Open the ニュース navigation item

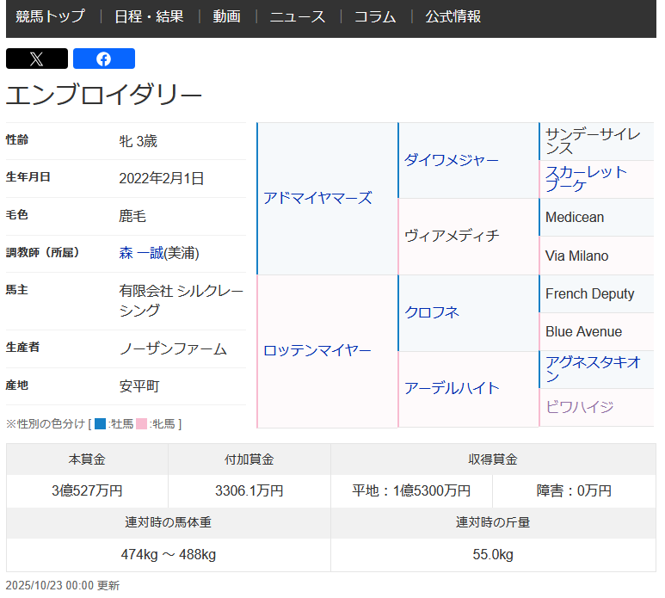(298, 16)
